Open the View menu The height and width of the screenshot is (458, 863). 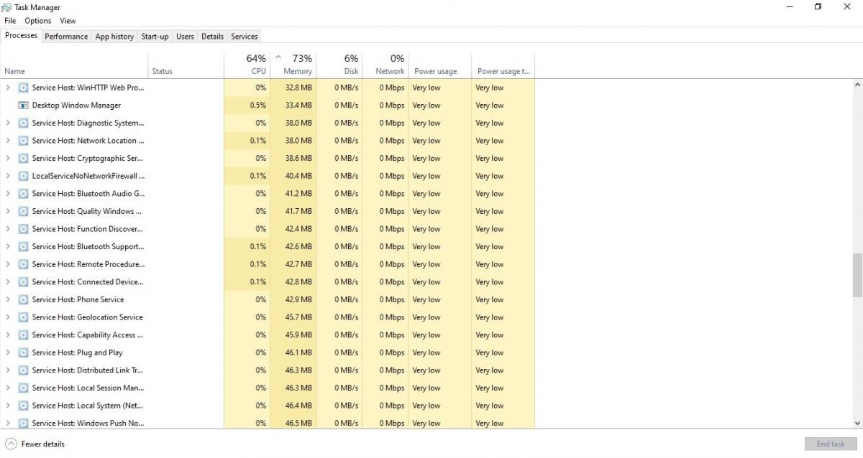coord(68,21)
